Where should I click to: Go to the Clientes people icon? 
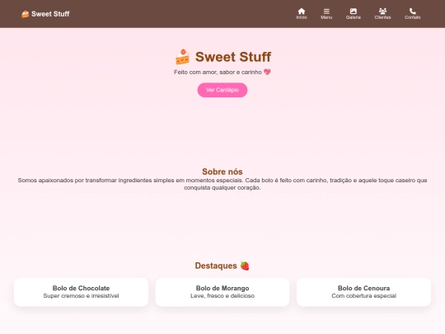pyautogui.click(x=382, y=11)
